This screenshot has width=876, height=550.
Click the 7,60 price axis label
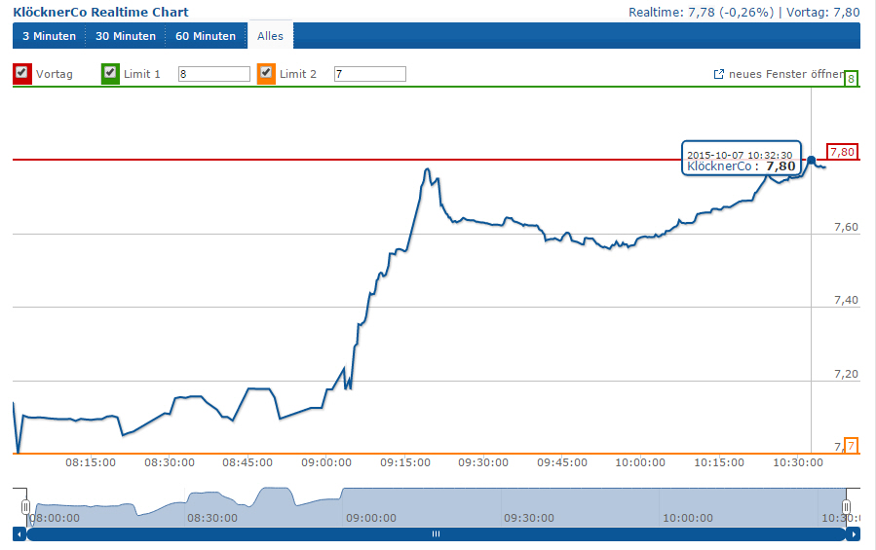[846, 227]
